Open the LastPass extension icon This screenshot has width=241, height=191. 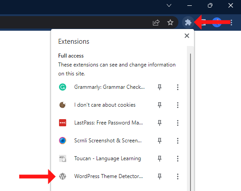[x=63, y=123]
